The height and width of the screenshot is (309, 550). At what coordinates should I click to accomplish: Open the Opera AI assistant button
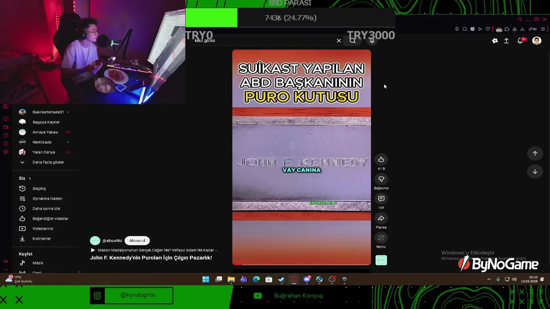pos(532,29)
